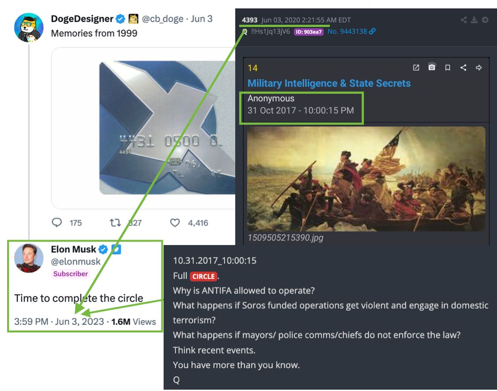The height and width of the screenshot is (391, 497).
Task: Open the Washington crossing Delaware painting thumbnail
Action: tap(366, 179)
